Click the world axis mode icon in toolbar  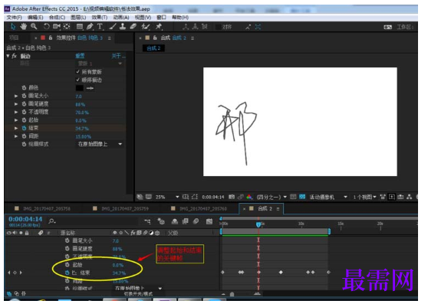(195, 27)
